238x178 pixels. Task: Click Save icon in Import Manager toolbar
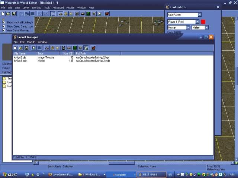[26, 48]
